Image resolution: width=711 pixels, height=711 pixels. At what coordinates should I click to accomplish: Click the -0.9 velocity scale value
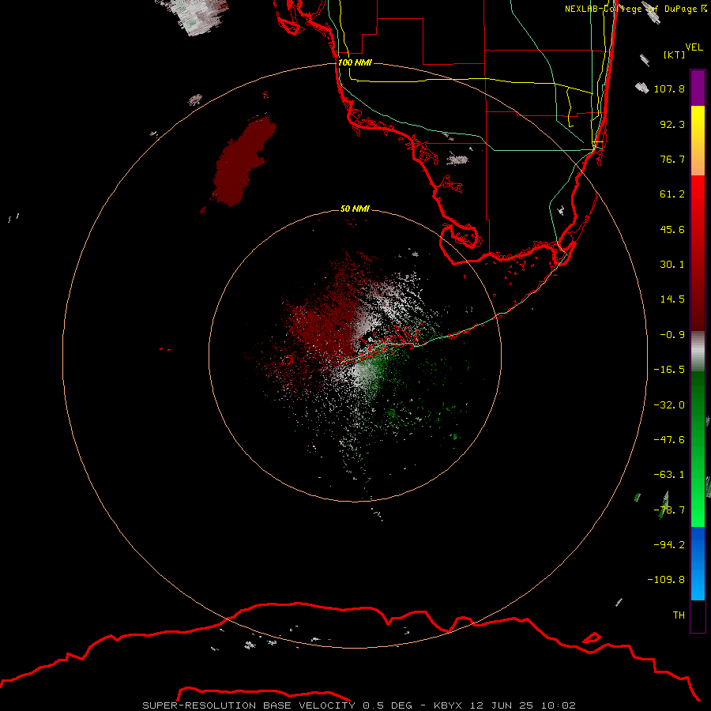click(x=672, y=335)
